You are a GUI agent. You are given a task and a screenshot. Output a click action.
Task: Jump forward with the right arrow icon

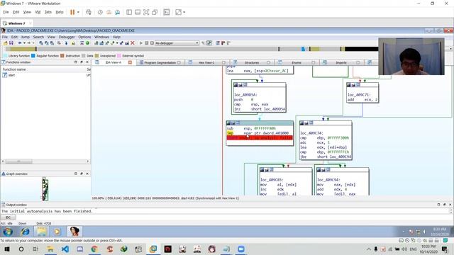point(28,43)
